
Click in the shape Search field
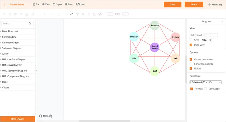(17, 24)
